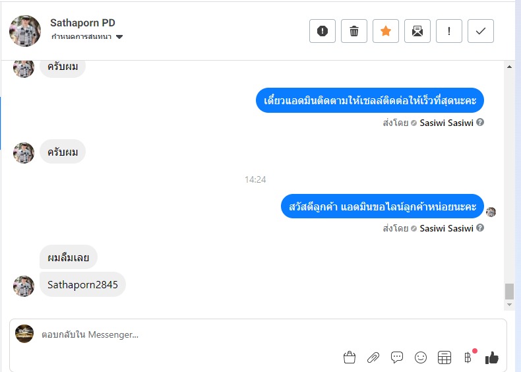This screenshot has width=521, height=372.
Task: Flag conversation with the exclamation mark button
Action: tap(449, 31)
